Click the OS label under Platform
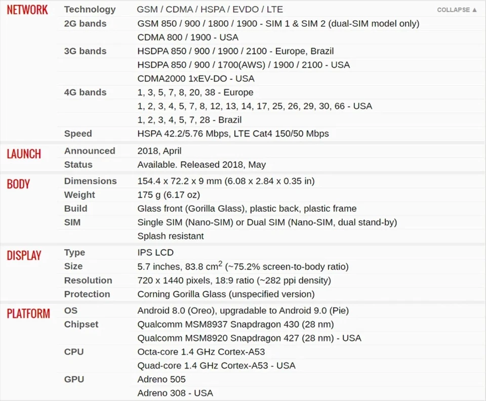 (x=71, y=310)
